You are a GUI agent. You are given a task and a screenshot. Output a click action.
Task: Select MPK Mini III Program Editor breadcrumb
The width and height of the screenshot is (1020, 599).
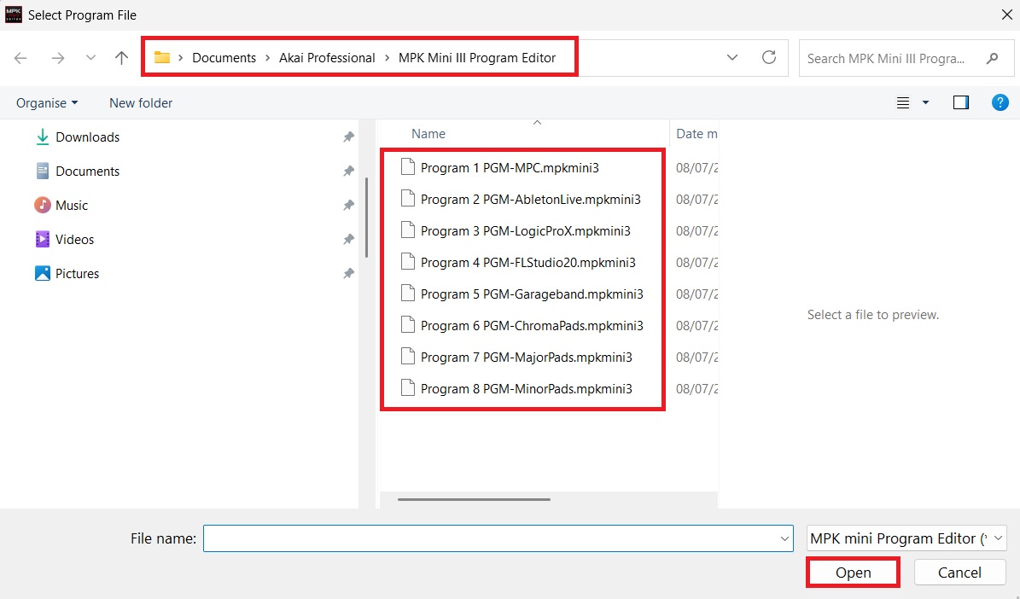[x=477, y=58]
